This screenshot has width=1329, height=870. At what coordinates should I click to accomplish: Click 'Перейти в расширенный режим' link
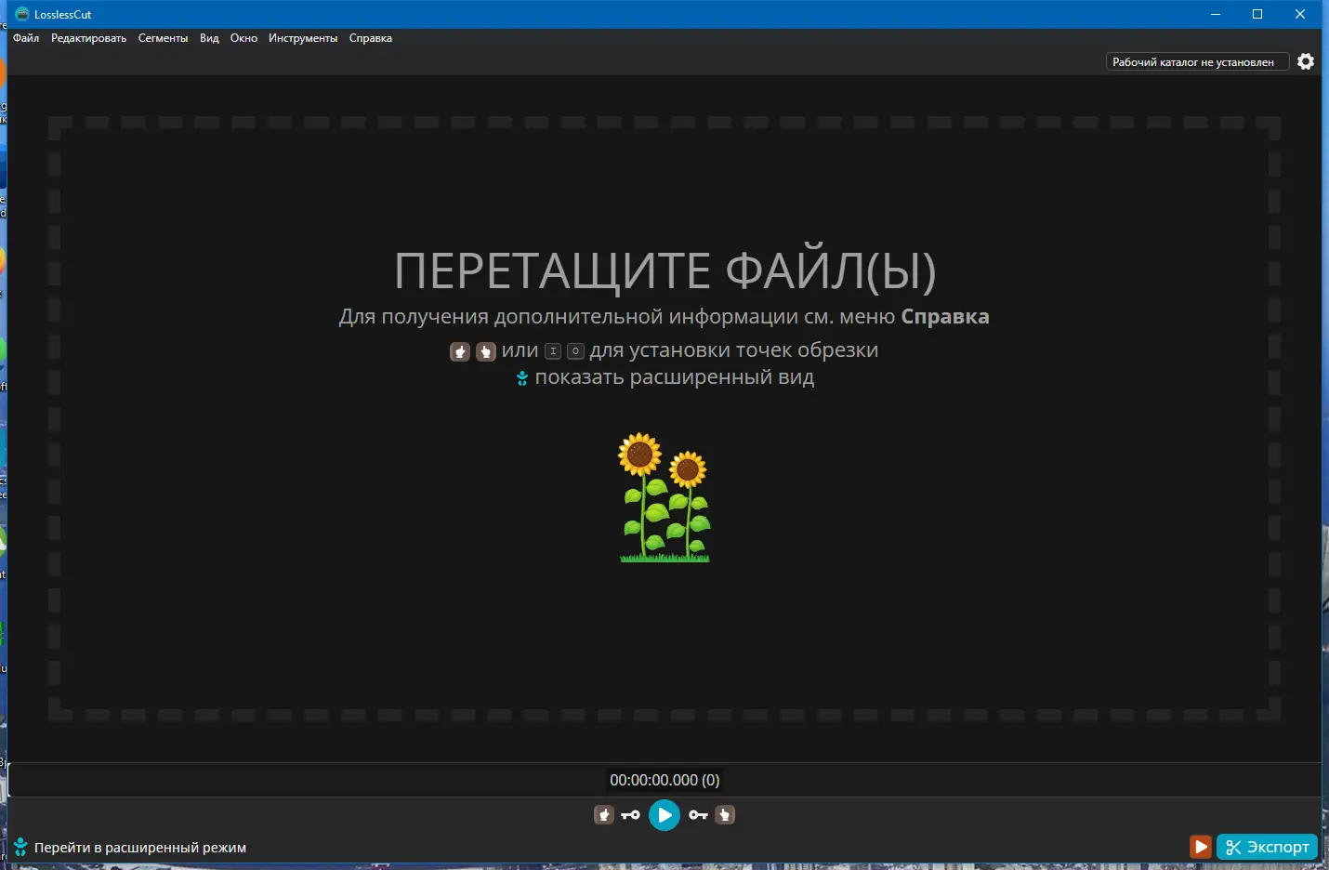coord(139,847)
